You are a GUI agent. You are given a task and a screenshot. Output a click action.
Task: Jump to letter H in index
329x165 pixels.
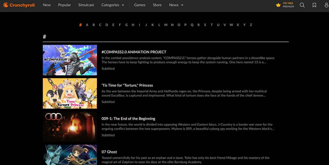pyautogui.click(x=133, y=25)
